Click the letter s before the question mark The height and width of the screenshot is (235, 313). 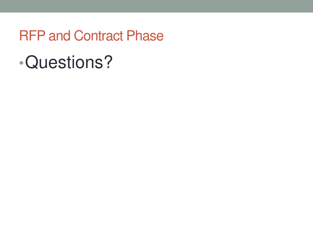click(99, 64)
